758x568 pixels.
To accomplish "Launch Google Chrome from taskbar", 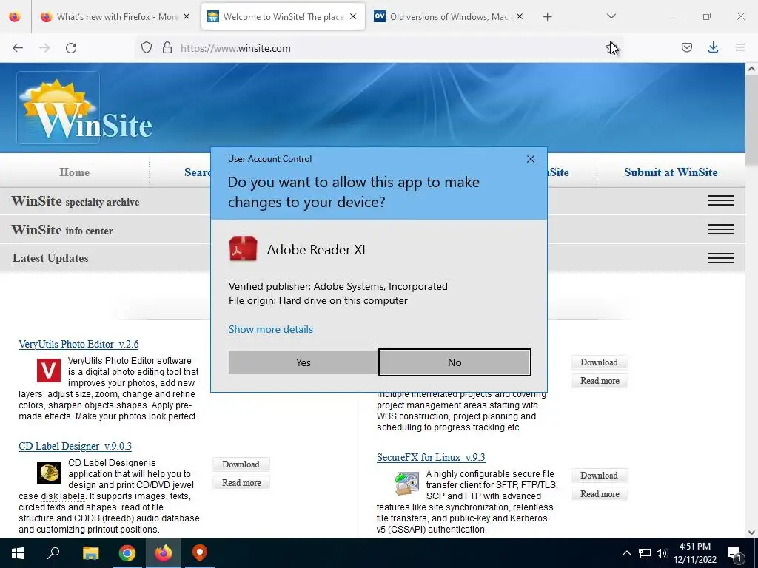I will [x=127, y=553].
